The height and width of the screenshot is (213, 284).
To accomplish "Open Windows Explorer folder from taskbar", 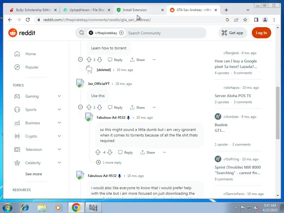I will [x=42, y=207].
